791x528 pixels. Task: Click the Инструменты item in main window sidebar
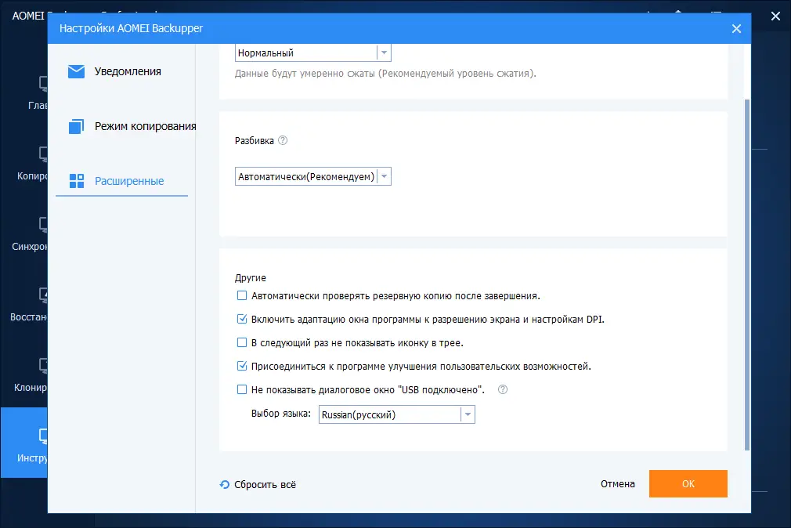[x=24, y=443]
